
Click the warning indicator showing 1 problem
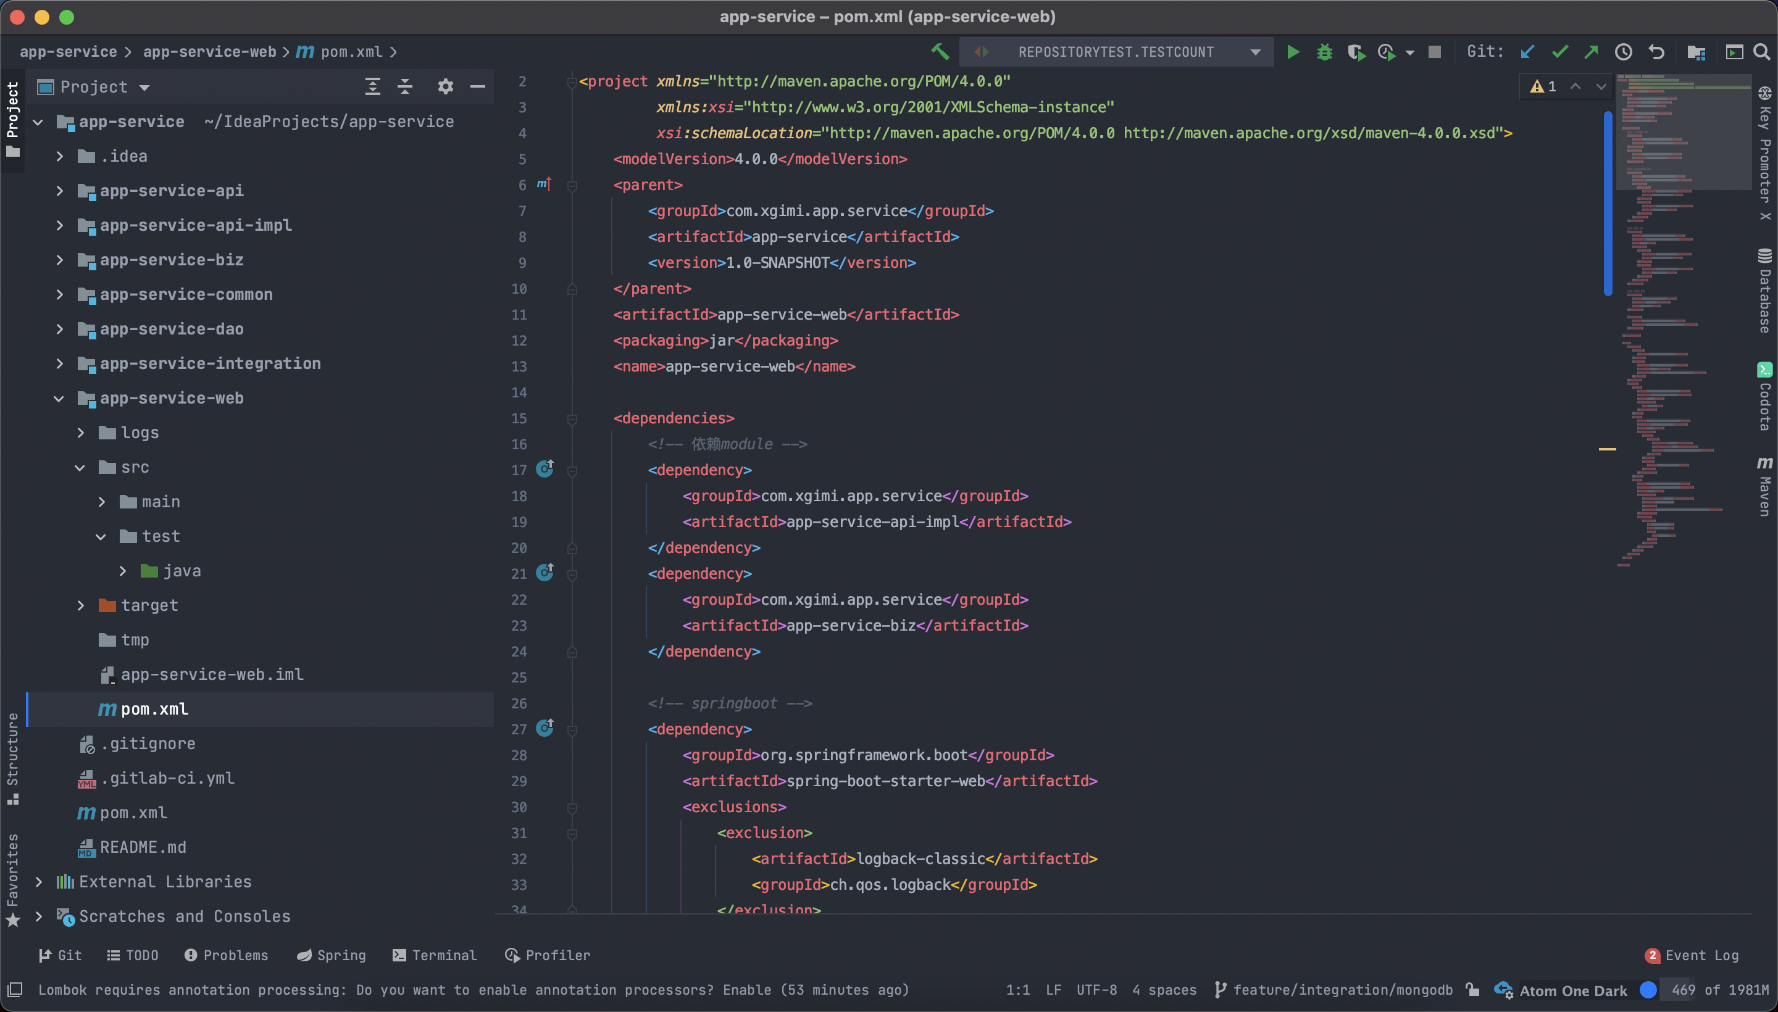click(x=1543, y=87)
